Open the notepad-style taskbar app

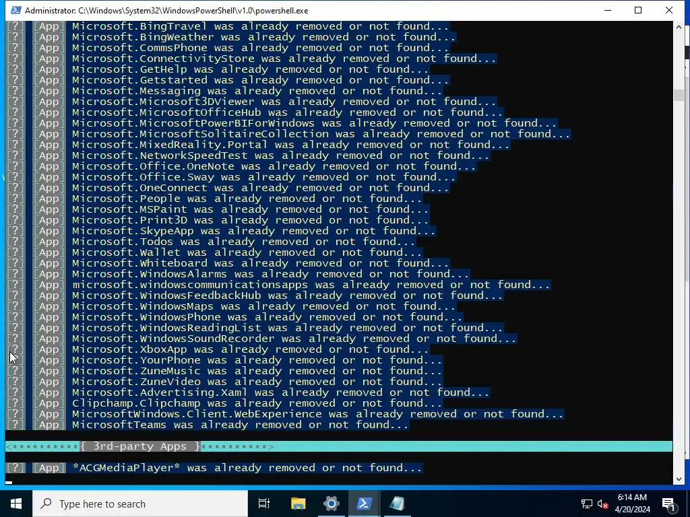[x=398, y=504]
